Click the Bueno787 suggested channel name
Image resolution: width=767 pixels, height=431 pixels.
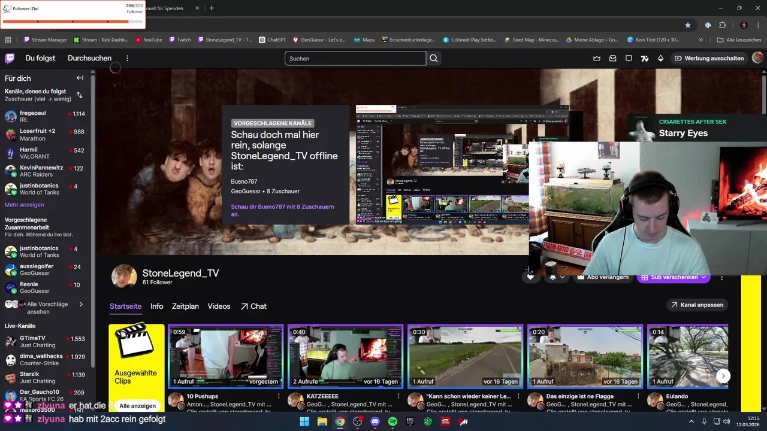244,181
